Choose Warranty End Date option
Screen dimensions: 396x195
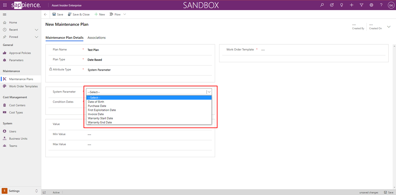(100, 122)
